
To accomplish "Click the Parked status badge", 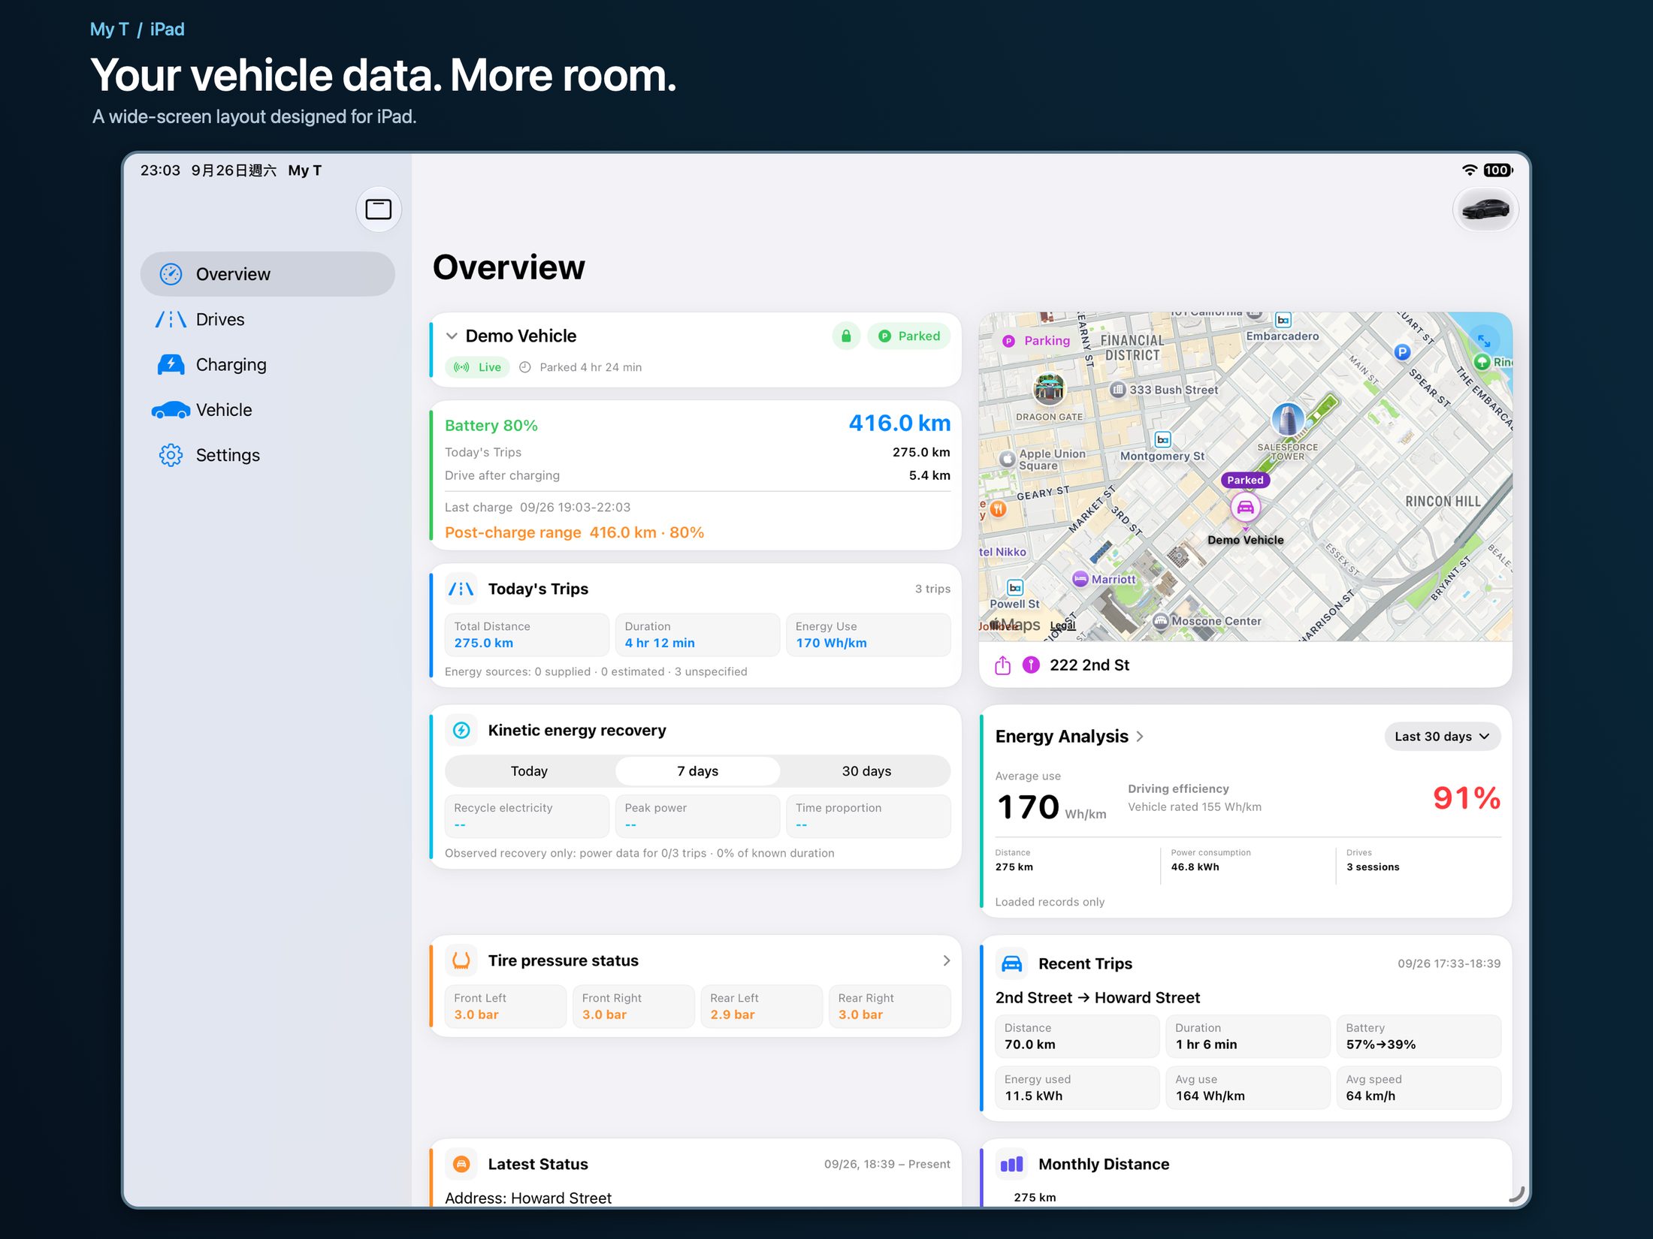I will [x=909, y=336].
